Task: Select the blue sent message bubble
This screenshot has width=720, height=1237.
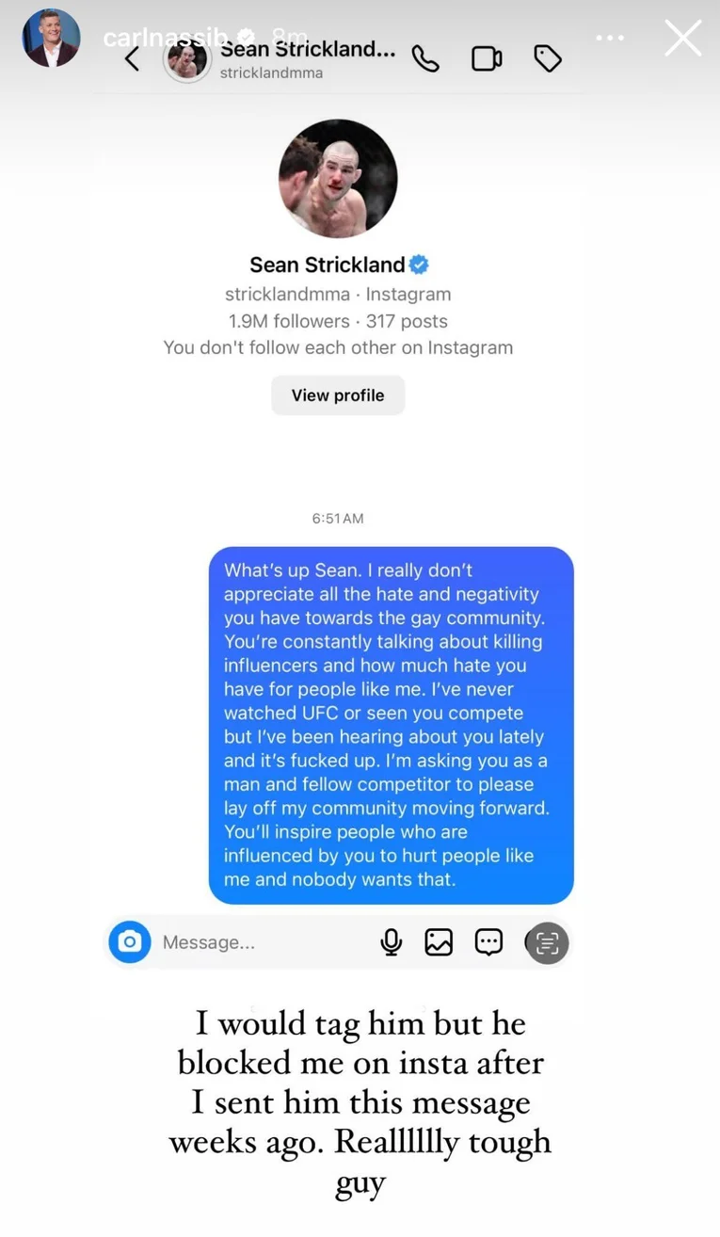Action: 391,725
